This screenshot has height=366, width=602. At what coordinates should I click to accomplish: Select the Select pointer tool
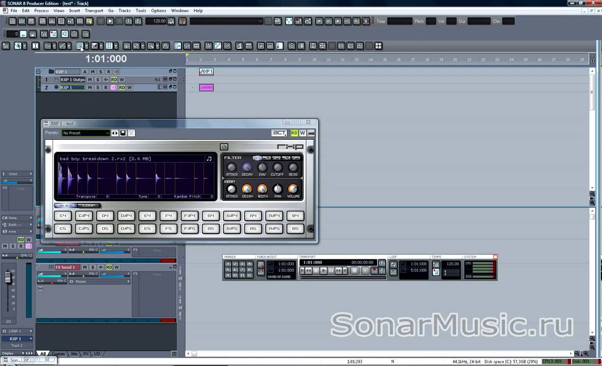pos(18,46)
